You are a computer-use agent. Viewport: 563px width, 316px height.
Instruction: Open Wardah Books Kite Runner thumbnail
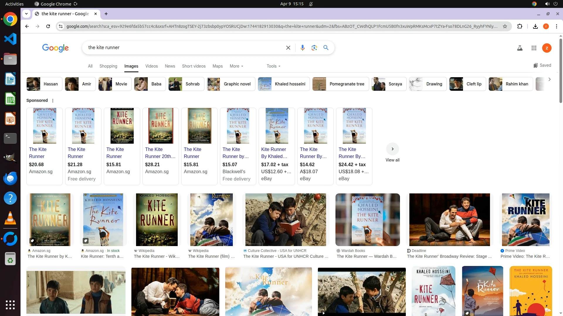pos(367,219)
